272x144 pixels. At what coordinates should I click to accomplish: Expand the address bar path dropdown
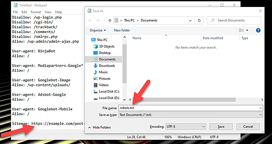coord(190,21)
